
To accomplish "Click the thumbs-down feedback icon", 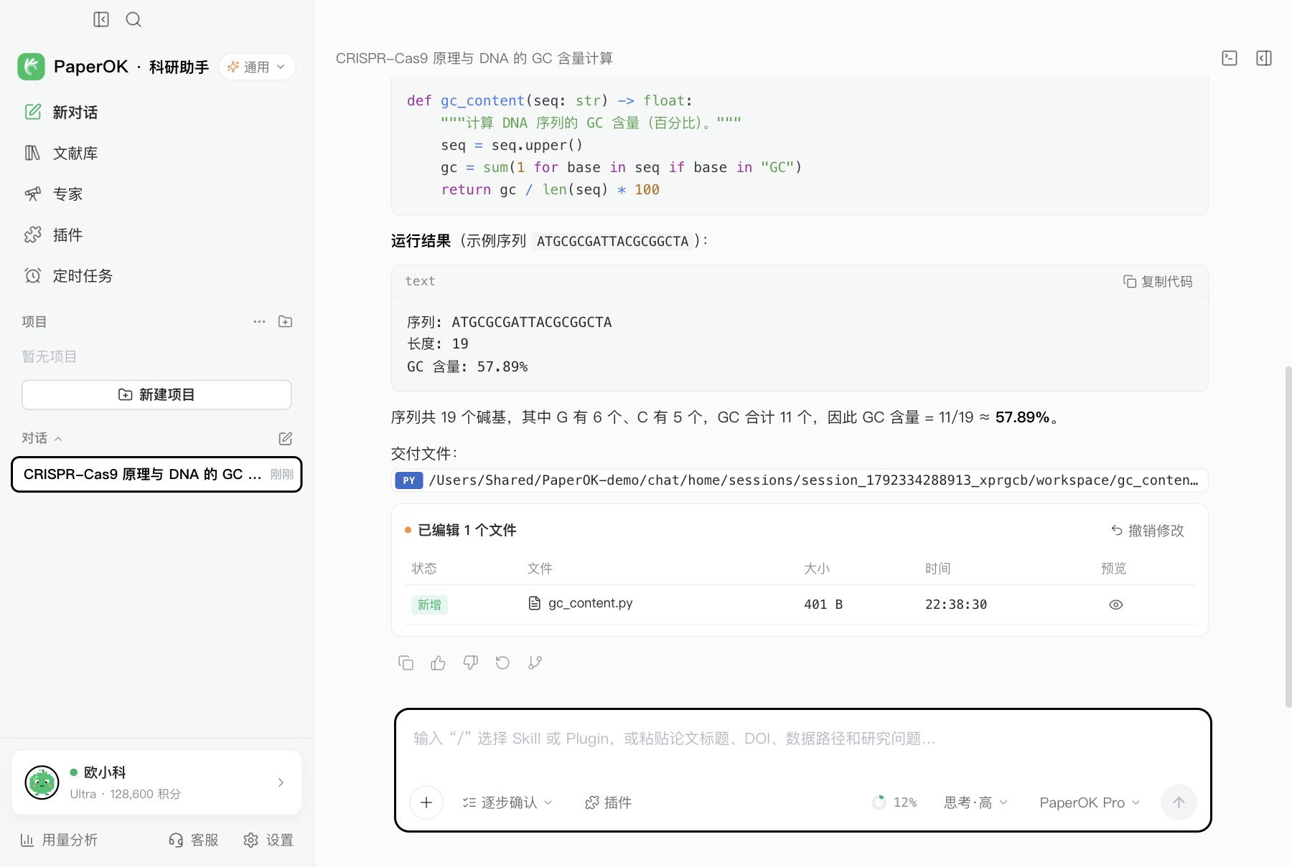I will tap(470, 663).
